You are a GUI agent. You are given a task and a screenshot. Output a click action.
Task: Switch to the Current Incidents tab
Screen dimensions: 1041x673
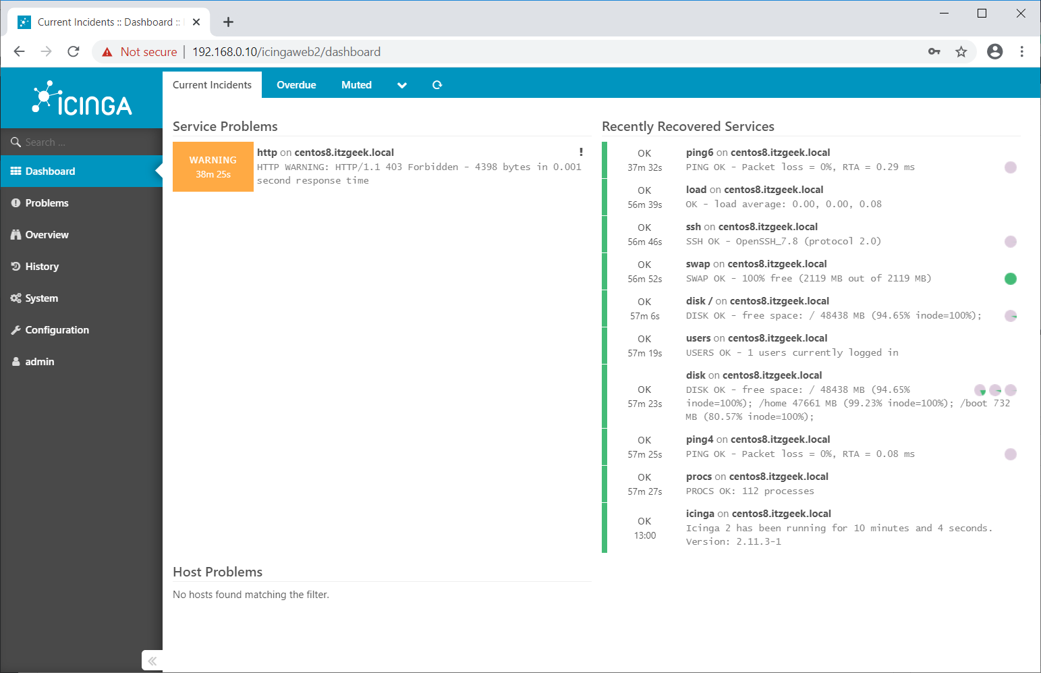pyautogui.click(x=212, y=85)
